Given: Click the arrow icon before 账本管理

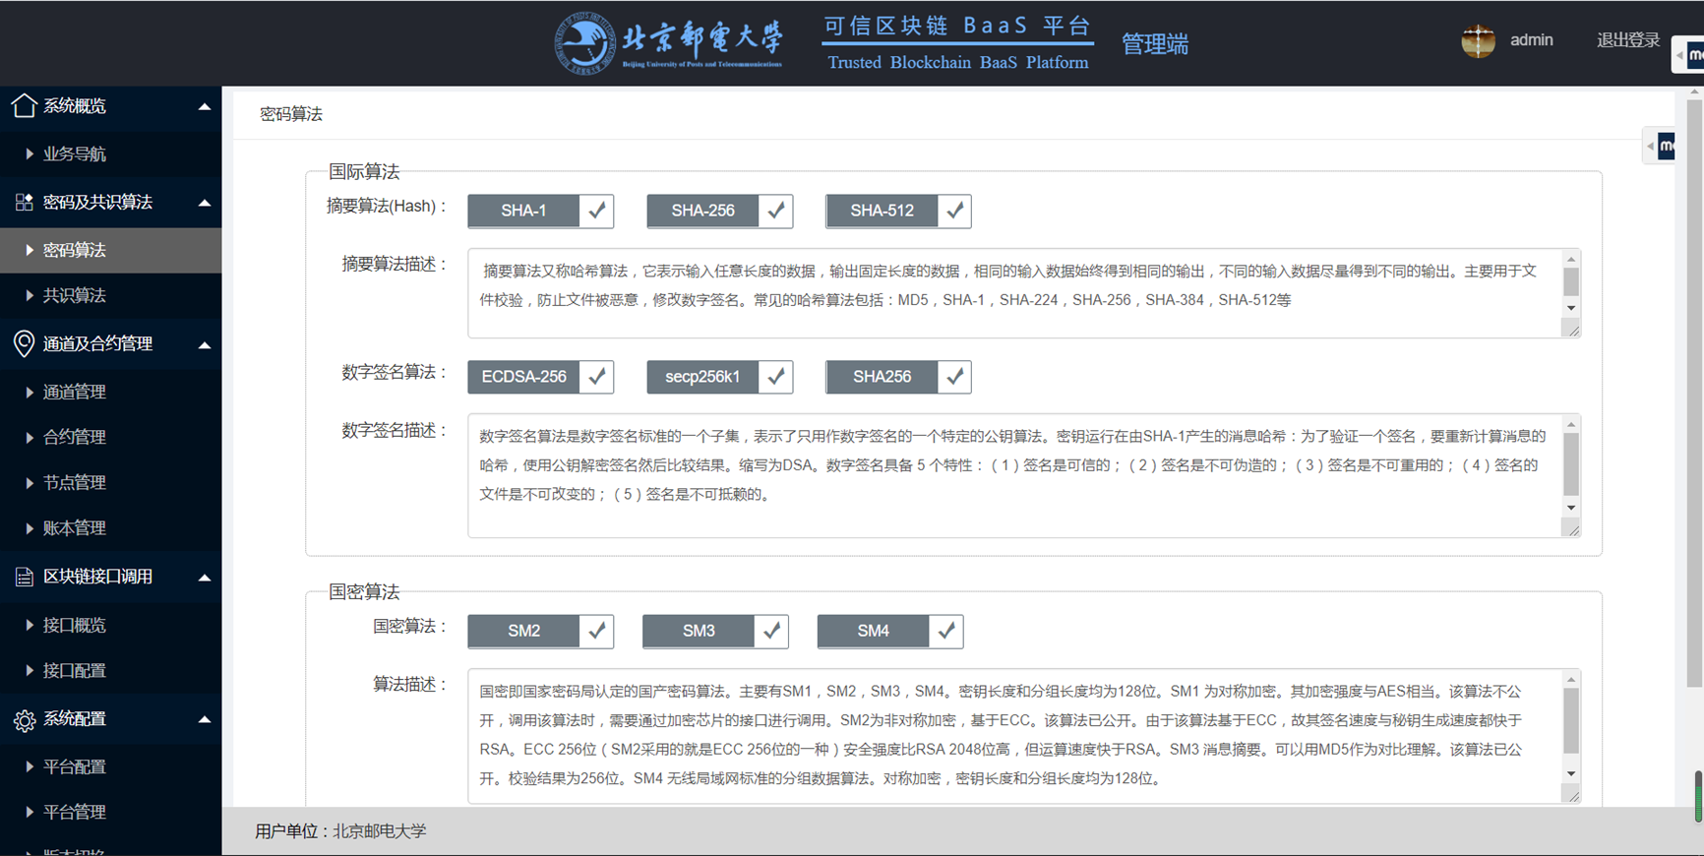Looking at the screenshot, I should (x=30, y=527).
